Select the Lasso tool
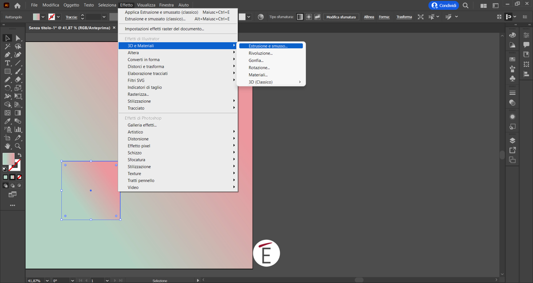The width and height of the screenshot is (533, 283). [18, 47]
